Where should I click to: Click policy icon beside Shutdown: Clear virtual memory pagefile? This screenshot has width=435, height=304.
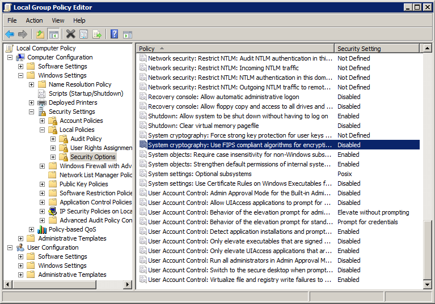click(x=143, y=126)
